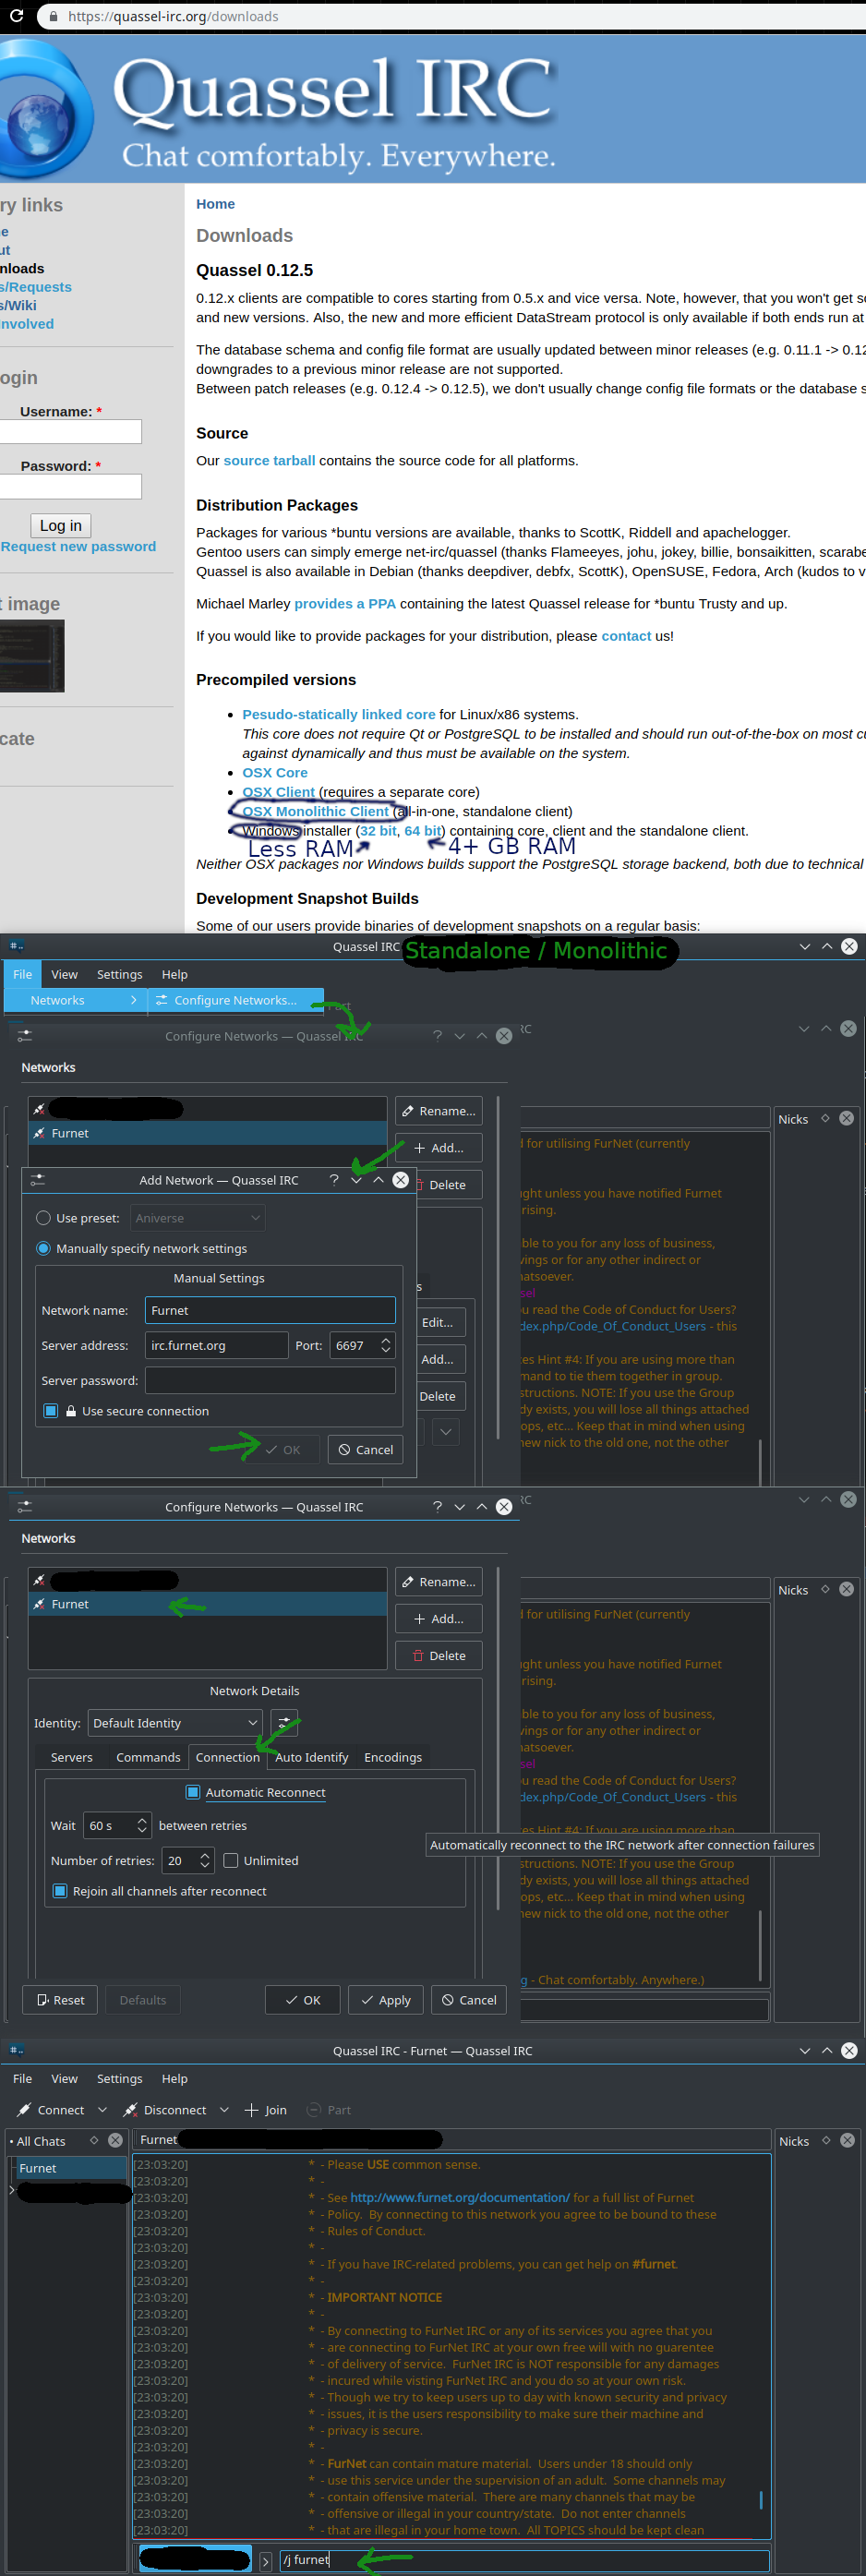The image size is (866, 2576).
Task: Click the greyed-out Part toolbar icon
Action: pos(314,2110)
